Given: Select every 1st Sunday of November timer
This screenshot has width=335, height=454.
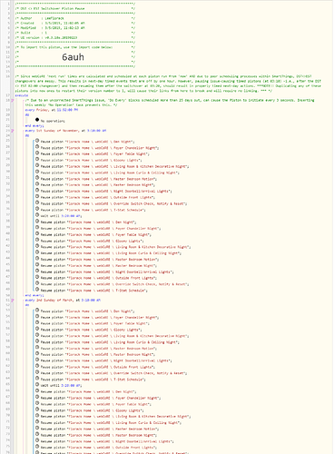Looking at the screenshot, I should click(x=65, y=131).
